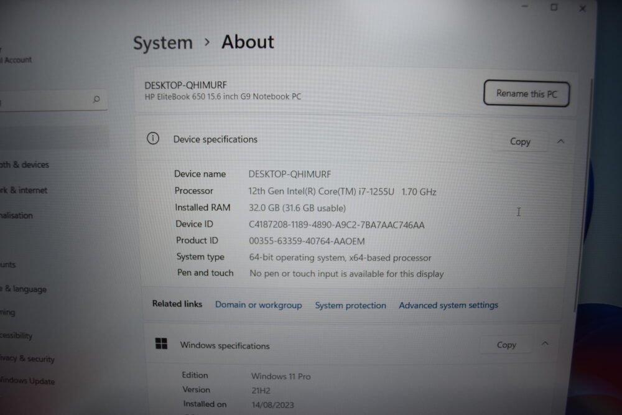622x415 pixels.
Task: Open Personalisation settings in sidebar
Action: tap(16, 215)
